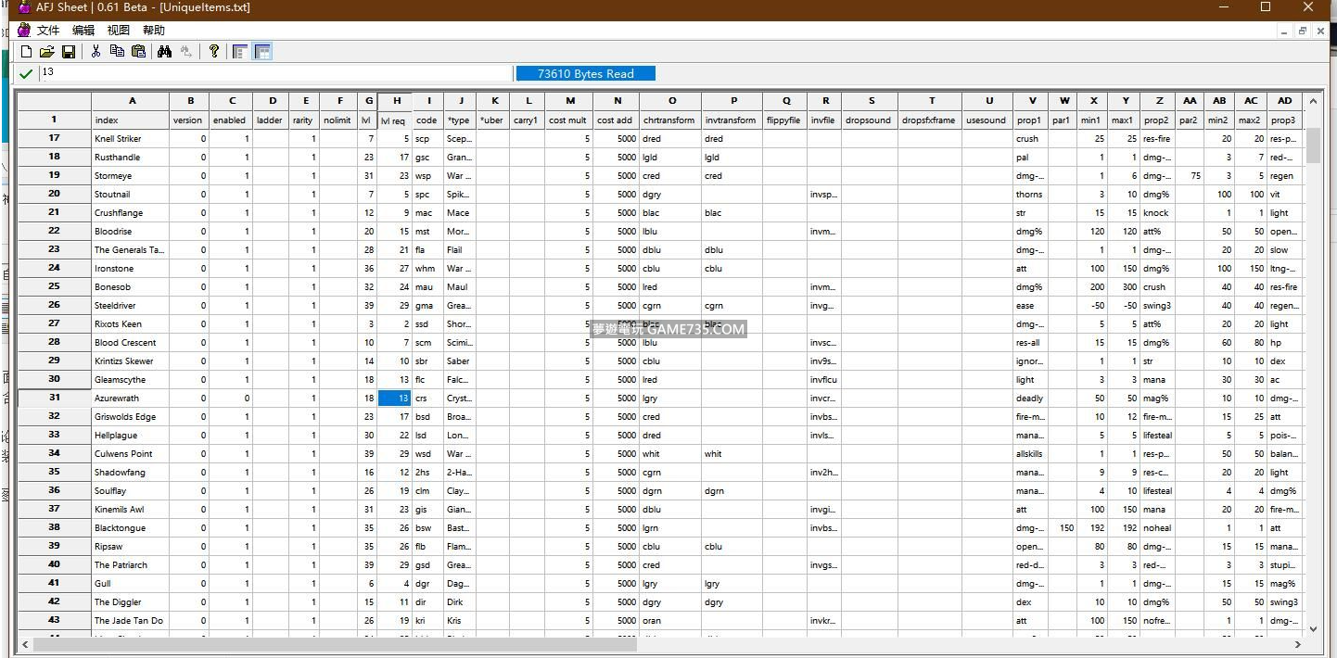Toggle the freeze first column button
Image resolution: width=1337 pixels, height=658 pixels.
pyautogui.click(x=240, y=52)
